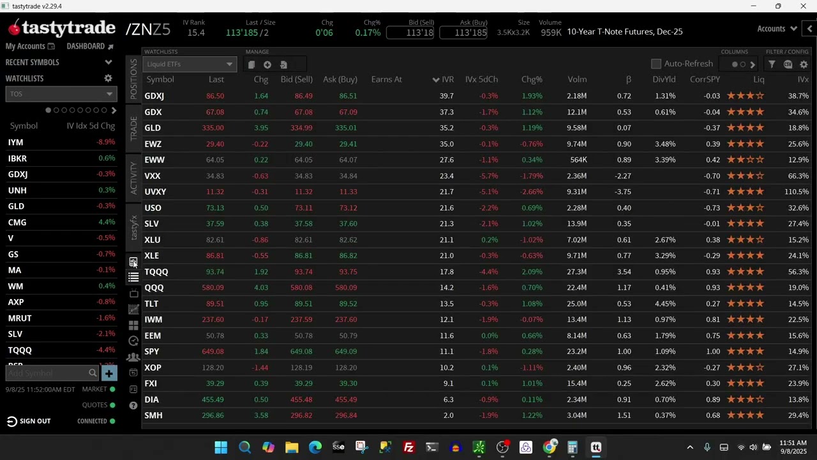Click the blue plus add-symbol button
Screen dimensions: 817x460
[x=109, y=373]
